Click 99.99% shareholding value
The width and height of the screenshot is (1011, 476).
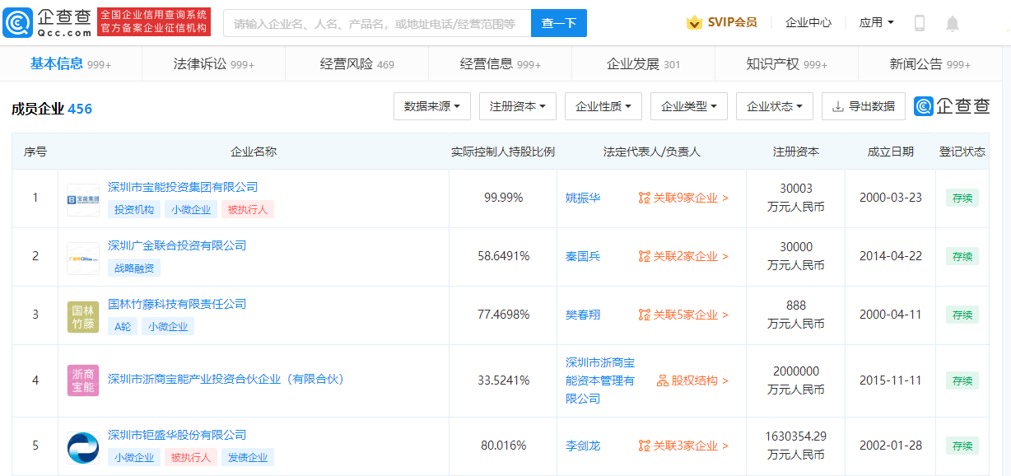pyautogui.click(x=503, y=198)
